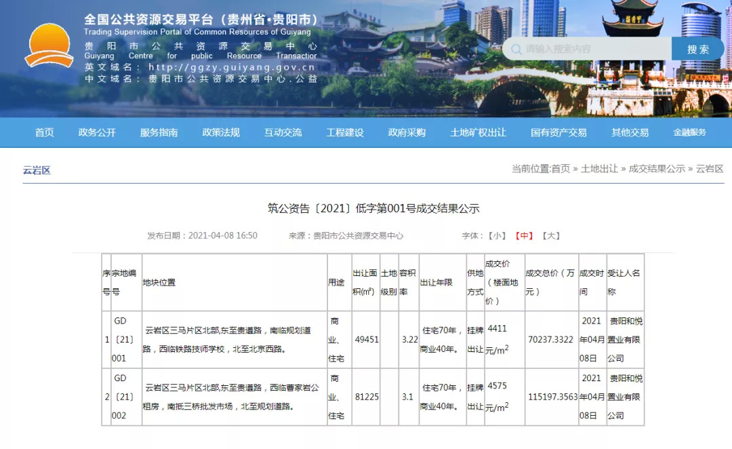Click the orange sun site logo
Screen dimensions: 732x449
click(49, 45)
